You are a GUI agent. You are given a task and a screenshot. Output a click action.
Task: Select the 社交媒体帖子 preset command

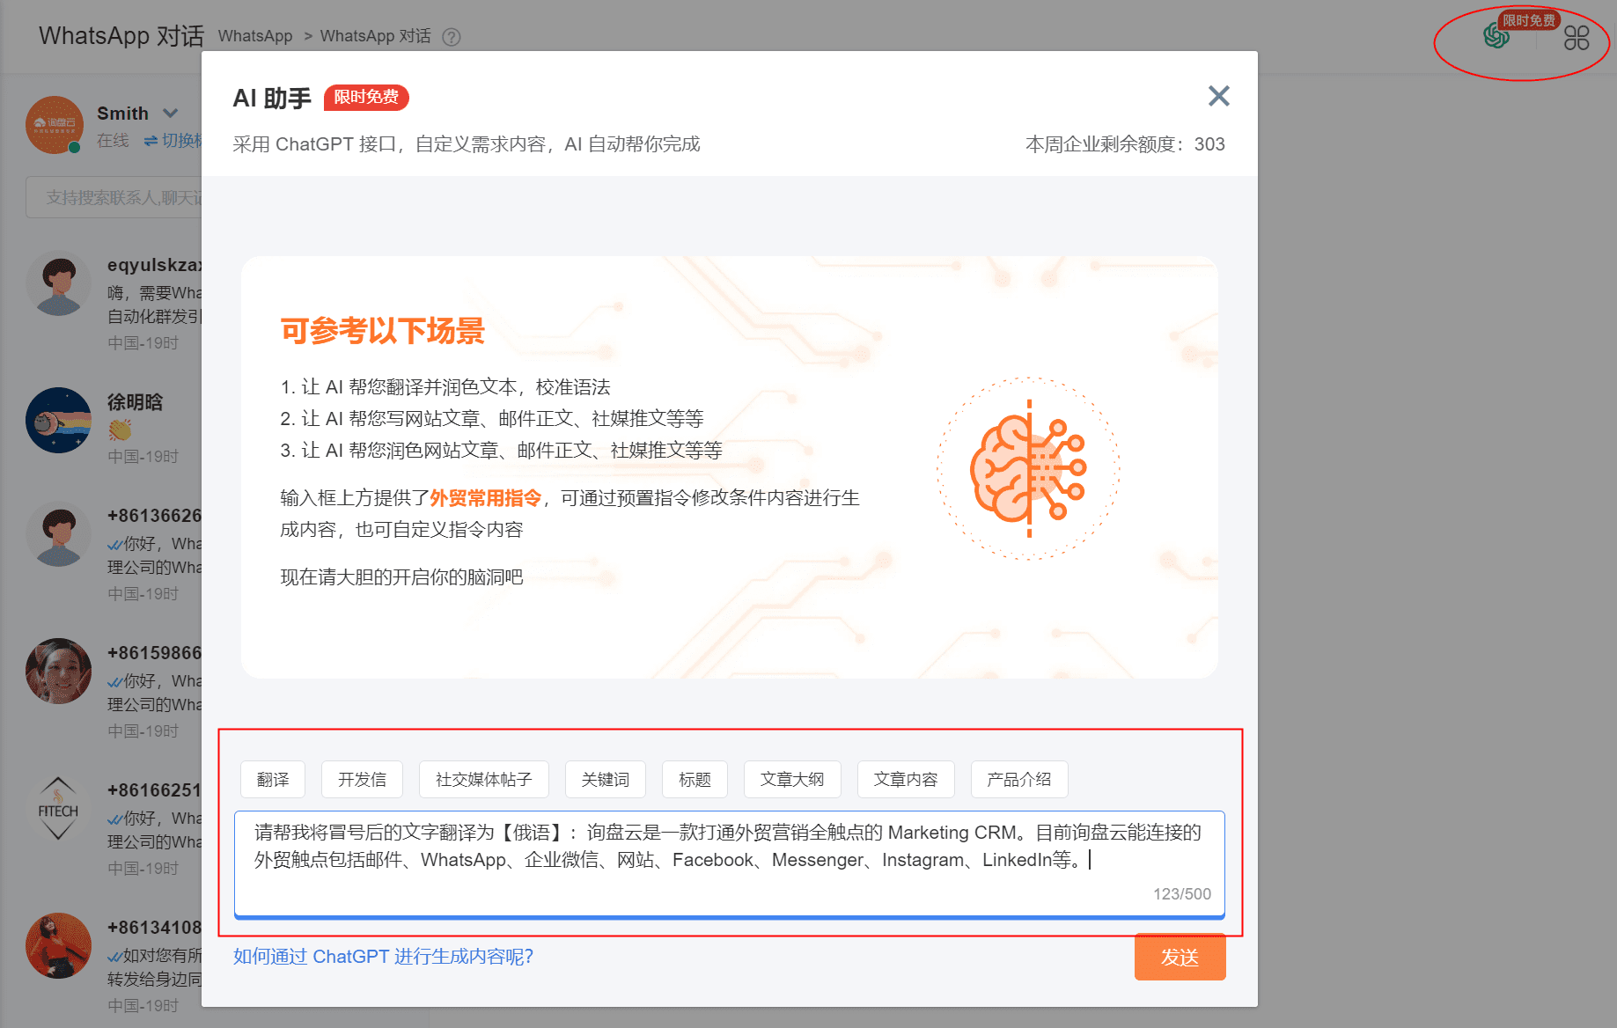coord(484,780)
